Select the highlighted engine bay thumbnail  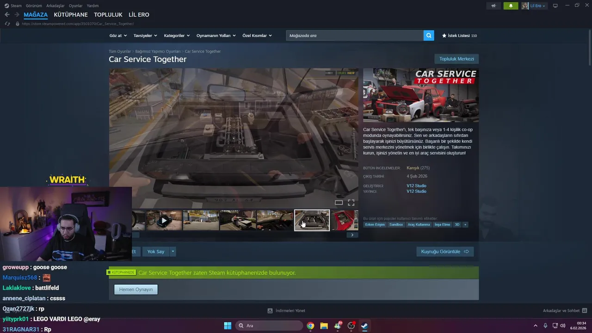click(312, 220)
